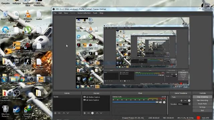Select Recycle Bin on desktop
This screenshot has width=214, height=120.
tap(5, 15)
